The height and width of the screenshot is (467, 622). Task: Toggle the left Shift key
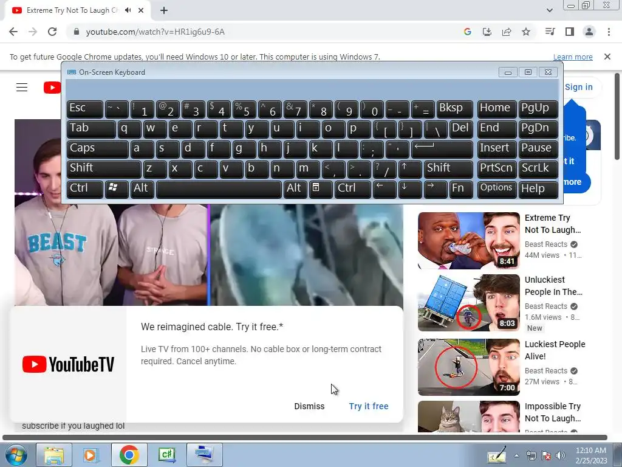pos(104,169)
